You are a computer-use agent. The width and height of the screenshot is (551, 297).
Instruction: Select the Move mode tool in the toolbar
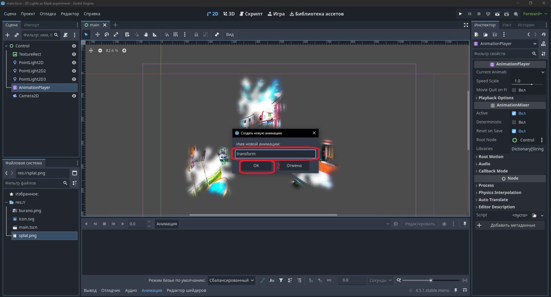click(x=97, y=34)
